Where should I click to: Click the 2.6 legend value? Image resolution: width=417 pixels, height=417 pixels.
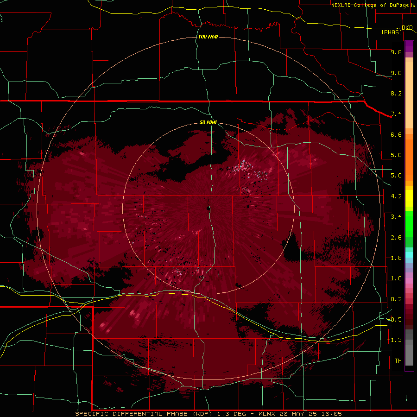coord(396,238)
